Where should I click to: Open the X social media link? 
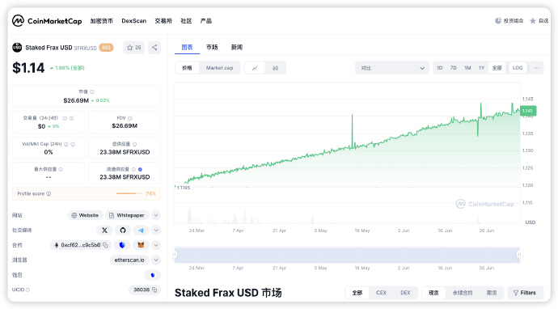[104, 231]
